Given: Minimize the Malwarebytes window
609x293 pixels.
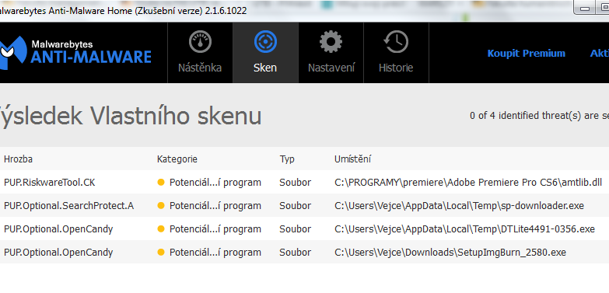Looking at the screenshot, I should coord(586,9).
